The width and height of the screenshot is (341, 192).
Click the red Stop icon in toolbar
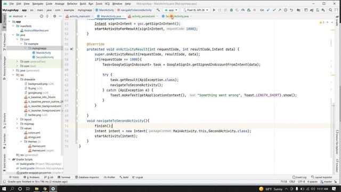255,10
